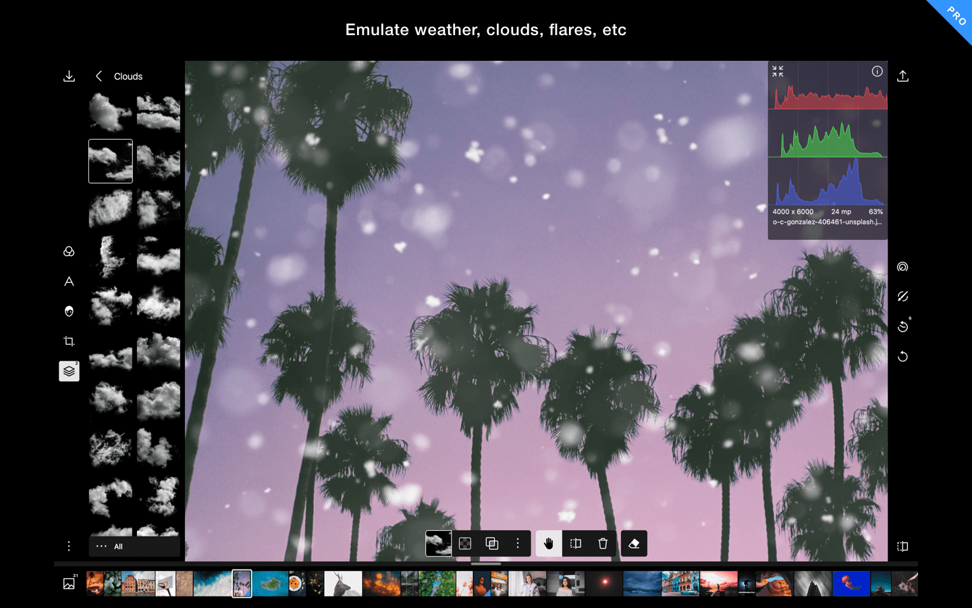Collapse the histogram panel
Viewport: 972px width, 608px height.
(778, 71)
